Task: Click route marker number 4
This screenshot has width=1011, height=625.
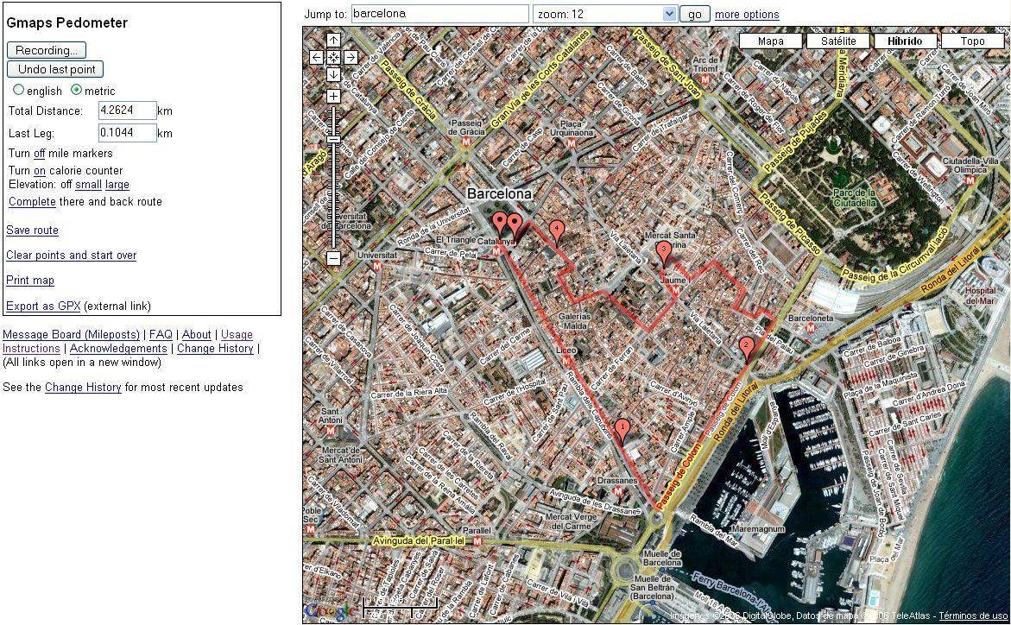Action: coord(556,231)
